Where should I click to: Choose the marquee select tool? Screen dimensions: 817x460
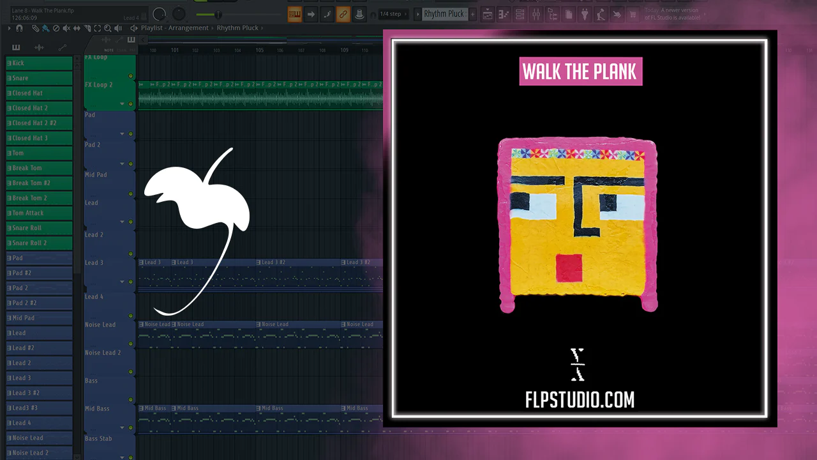[x=97, y=28]
